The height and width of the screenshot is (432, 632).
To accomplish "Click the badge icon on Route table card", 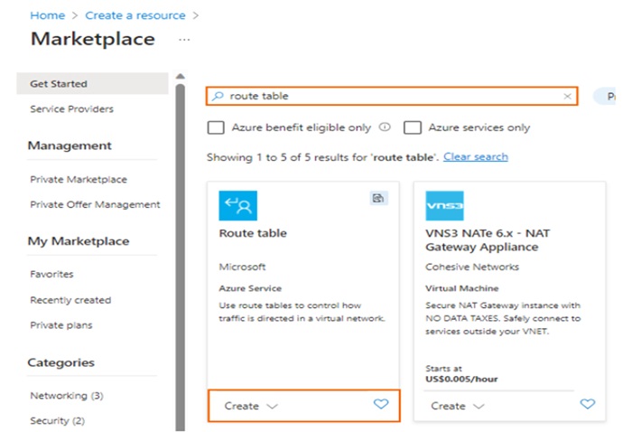I will point(379,198).
